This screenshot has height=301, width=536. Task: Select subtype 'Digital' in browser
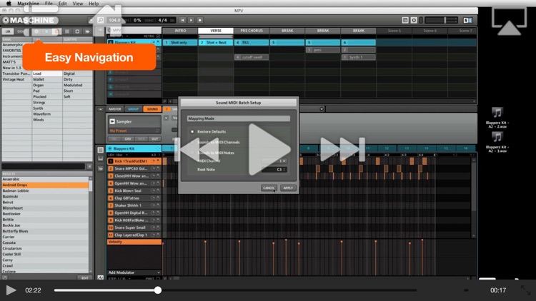77,73
